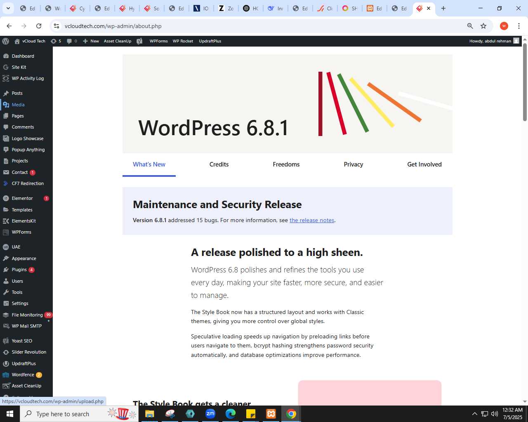Viewport: 528px width, 422px height.
Task: Open Chrome three-dot menu
Action: coord(519,26)
